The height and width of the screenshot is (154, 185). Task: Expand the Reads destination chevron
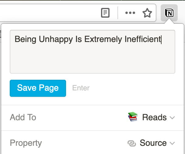tap(172, 117)
